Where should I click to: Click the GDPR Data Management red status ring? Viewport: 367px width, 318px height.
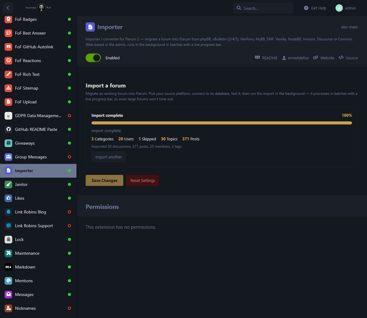(x=69, y=116)
